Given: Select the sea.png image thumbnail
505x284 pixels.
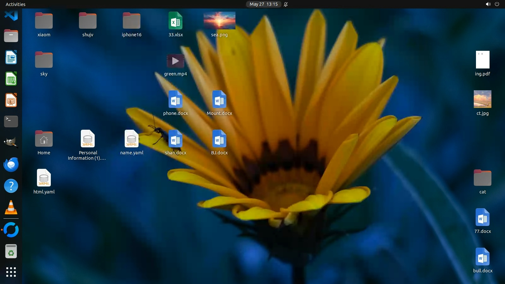Looking at the screenshot, I should (219, 21).
